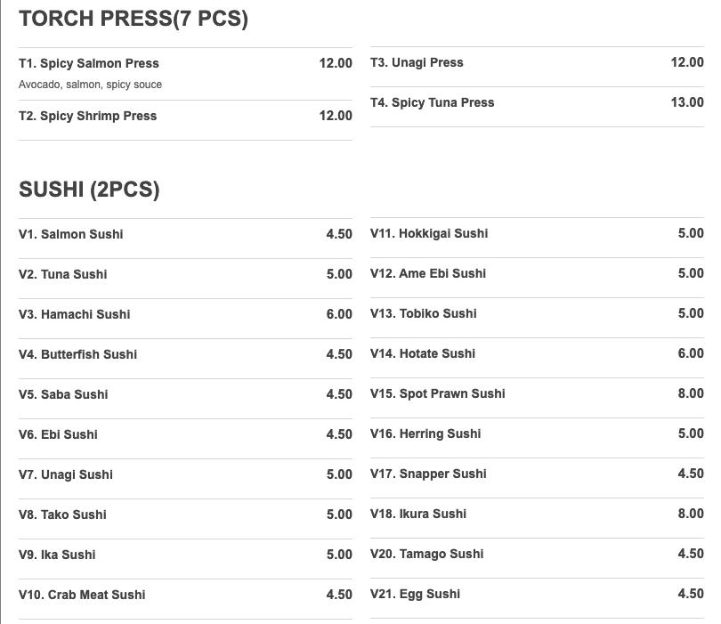This screenshot has height=624, width=721.
Task: Pick T4. Spicy Tuna Press
Action: 433,102
